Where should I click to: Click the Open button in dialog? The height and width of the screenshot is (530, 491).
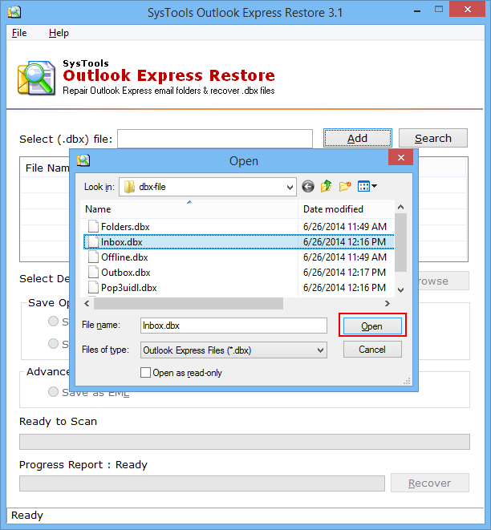click(x=372, y=326)
